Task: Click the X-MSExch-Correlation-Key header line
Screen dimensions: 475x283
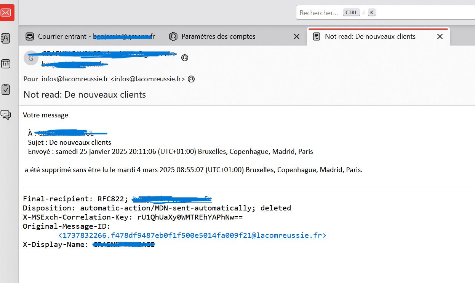Action: 133,217
